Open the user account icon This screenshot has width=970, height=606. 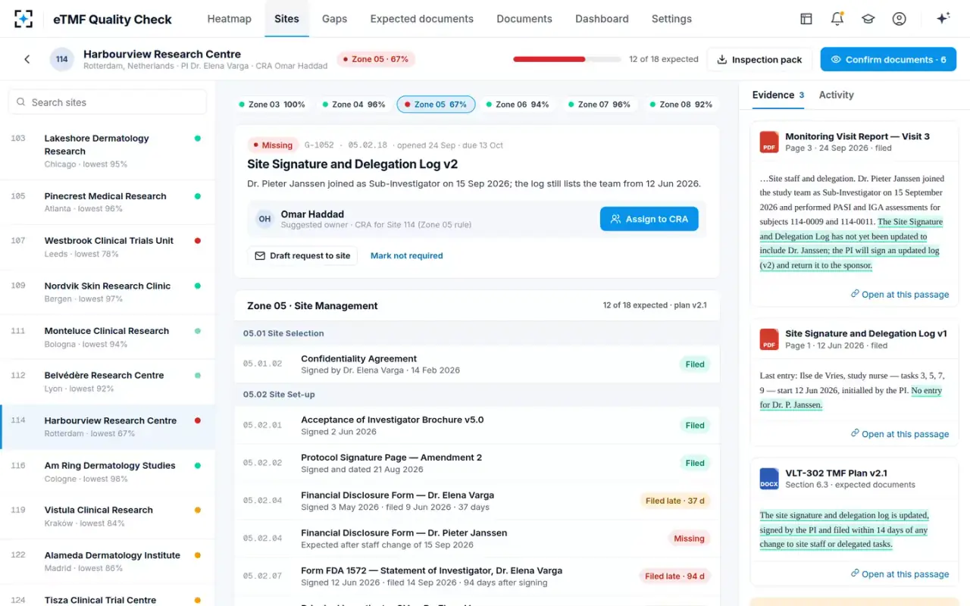(900, 19)
